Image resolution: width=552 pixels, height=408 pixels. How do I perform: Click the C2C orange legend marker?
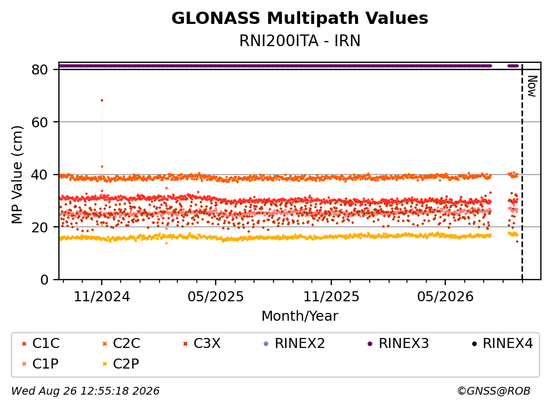pos(105,344)
